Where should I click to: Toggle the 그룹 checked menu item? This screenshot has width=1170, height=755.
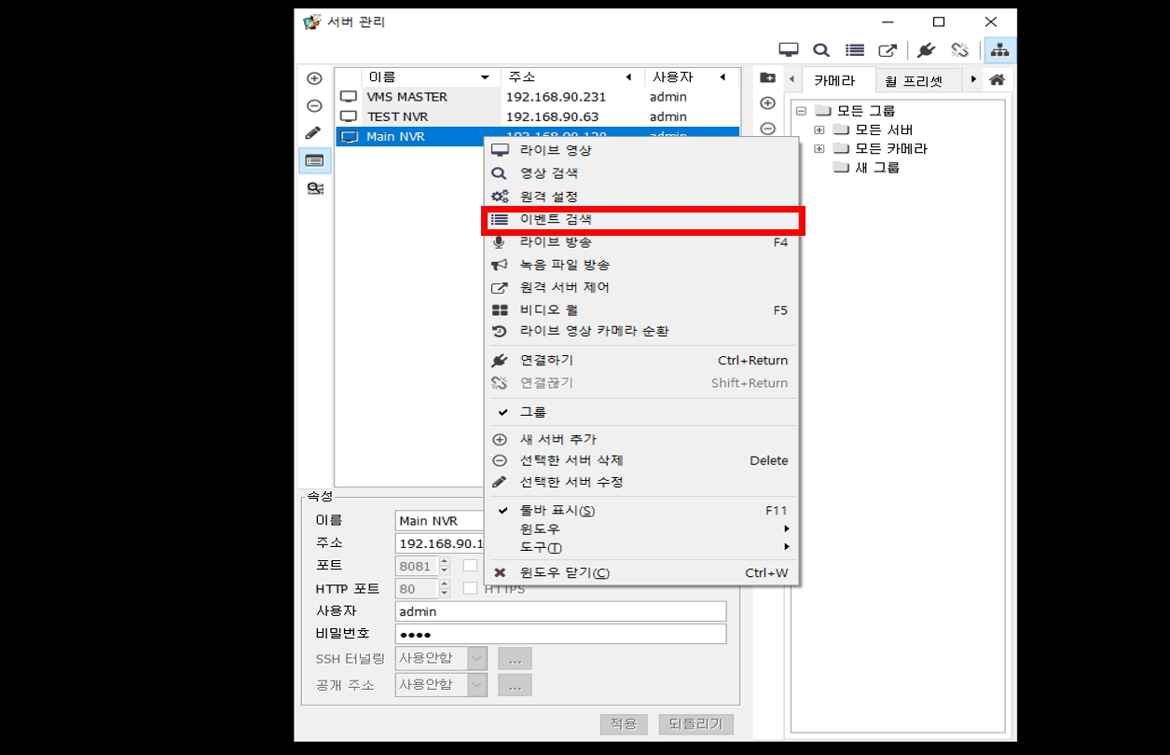532,412
